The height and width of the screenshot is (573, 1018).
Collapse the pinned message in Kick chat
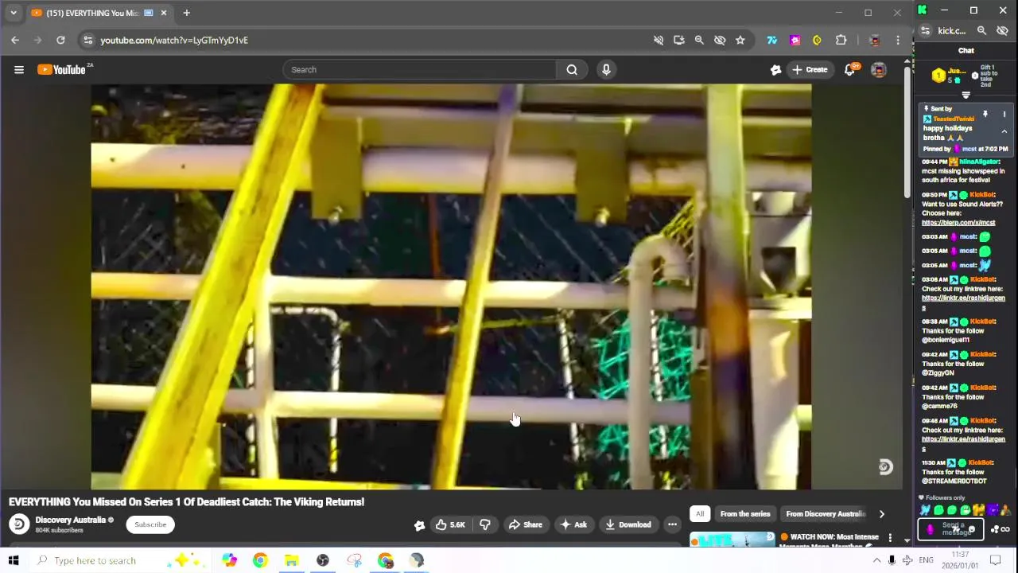tap(1004, 131)
